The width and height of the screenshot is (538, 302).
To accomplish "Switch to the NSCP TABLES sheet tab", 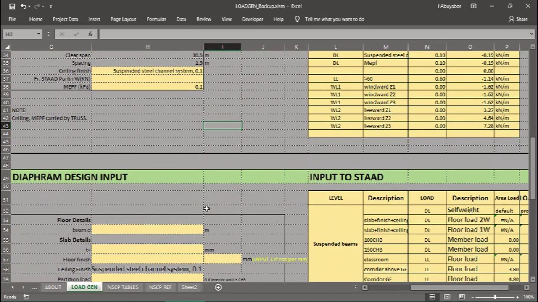I will 122,287.
